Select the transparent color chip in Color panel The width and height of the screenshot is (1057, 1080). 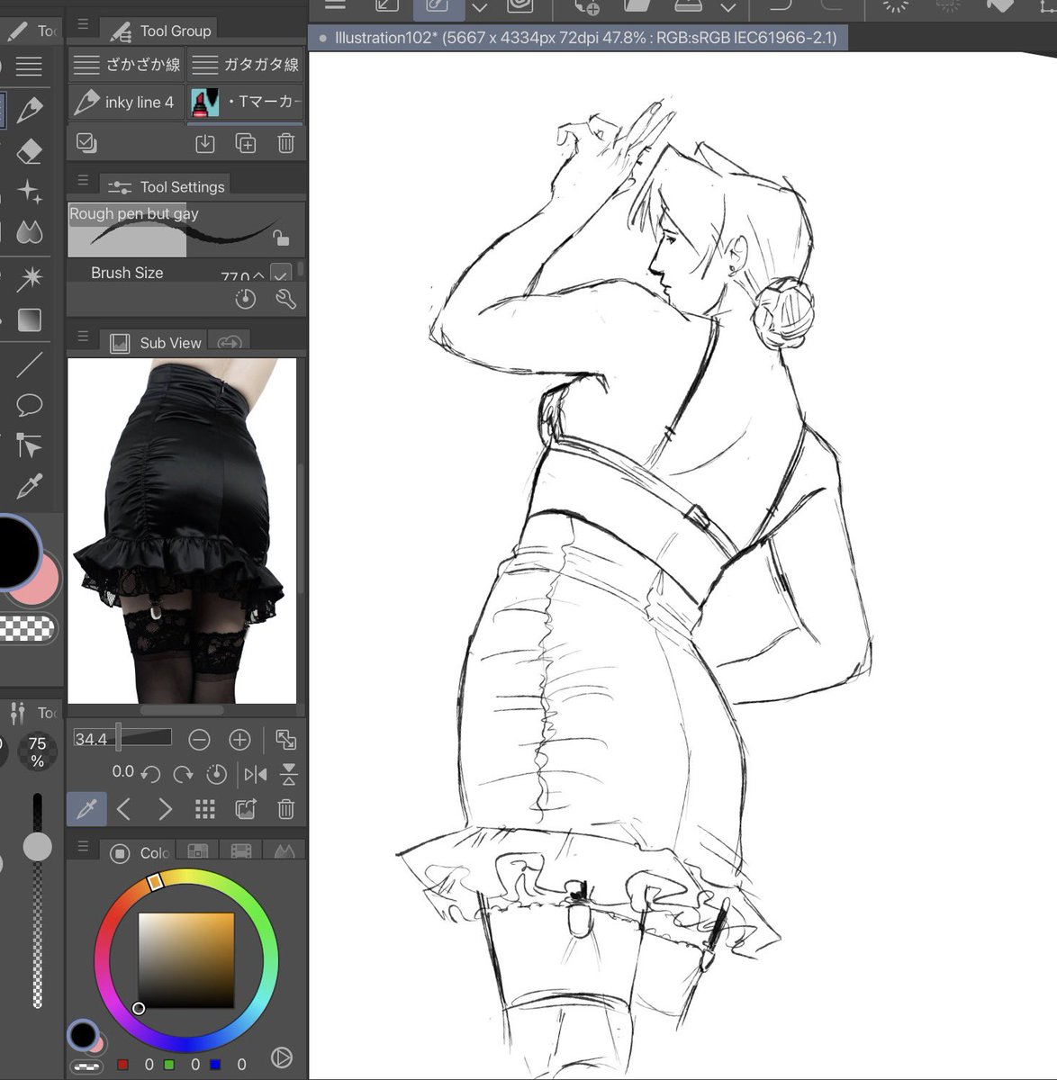(87, 1066)
